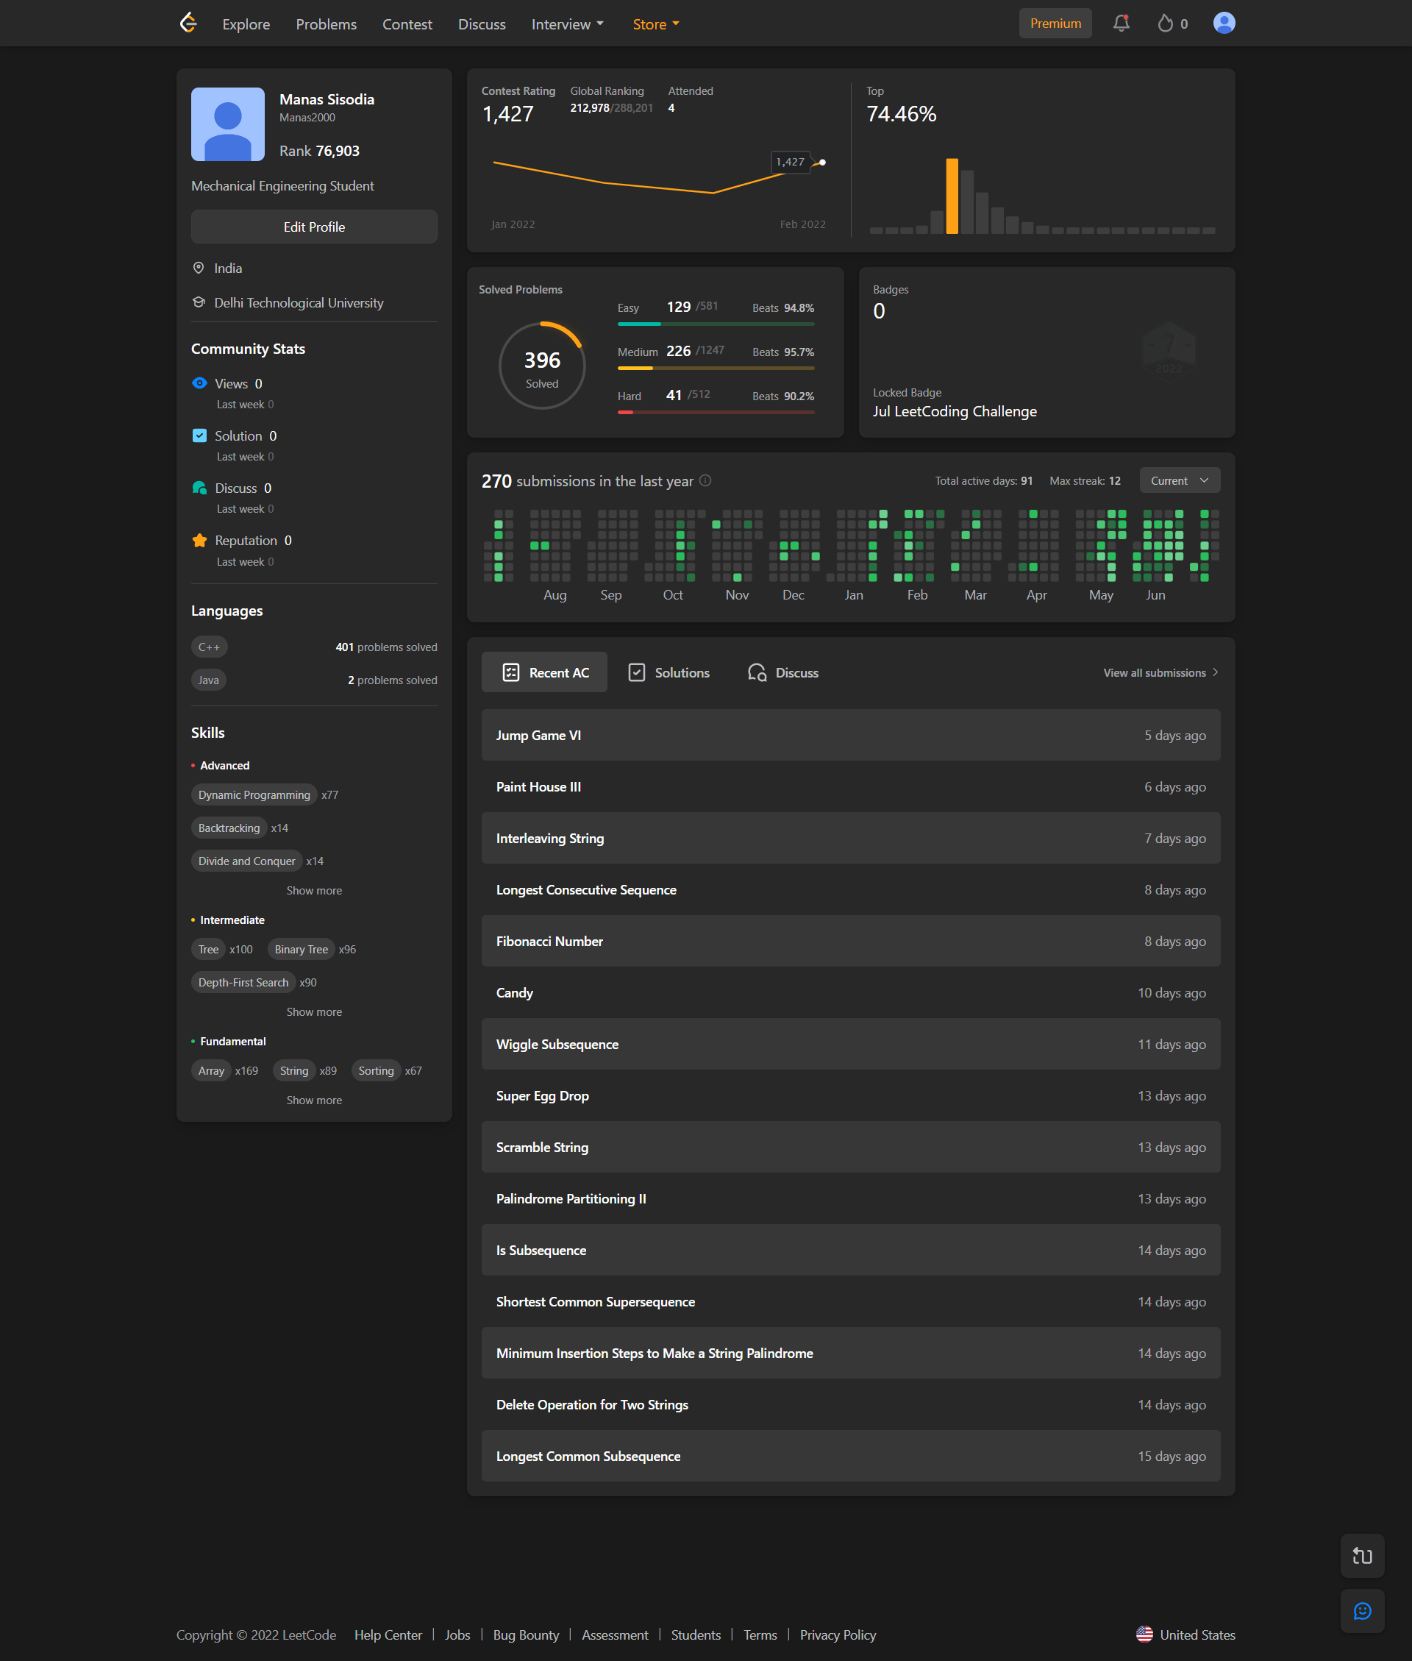Open the Jump Game VI submission
Viewport: 1412px width, 1661px height.
[850, 735]
